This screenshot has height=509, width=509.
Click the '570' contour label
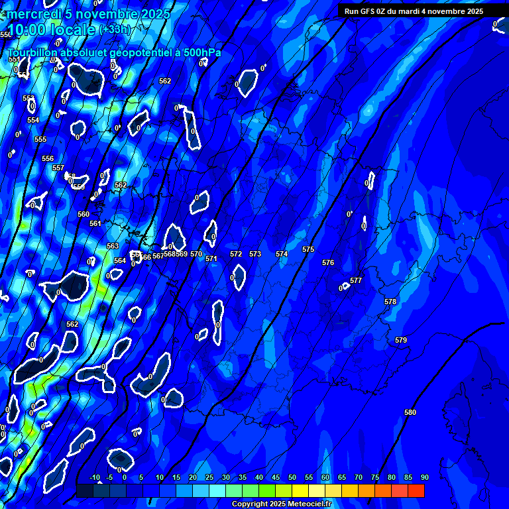pyautogui.click(x=196, y=254)
